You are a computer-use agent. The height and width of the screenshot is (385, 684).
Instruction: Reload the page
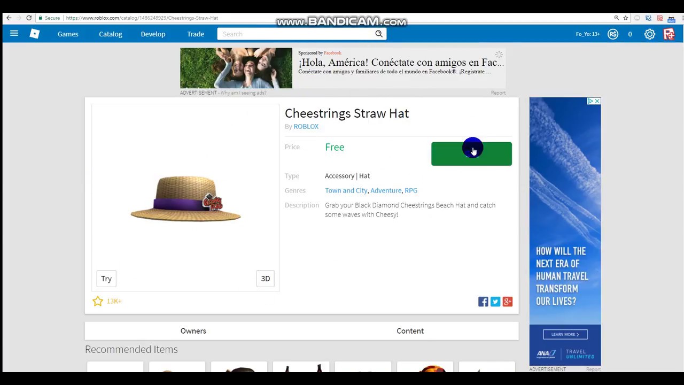(x=29, y=18)
